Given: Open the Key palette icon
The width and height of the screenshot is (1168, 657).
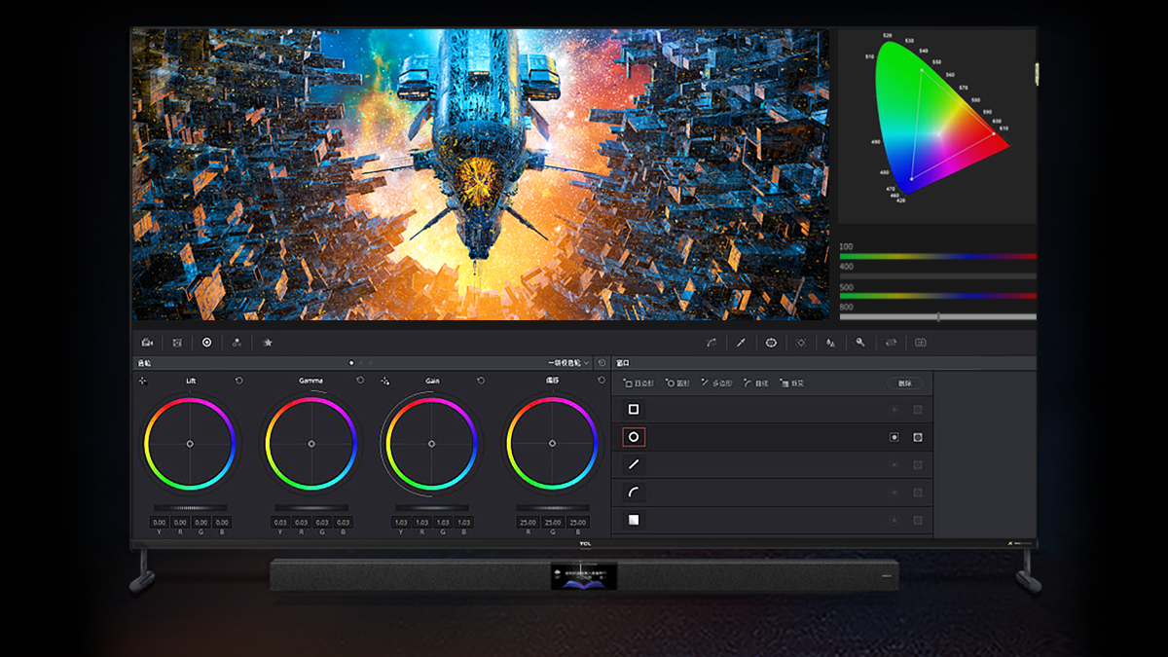Looking at the screenshot, I should point(860,343).
